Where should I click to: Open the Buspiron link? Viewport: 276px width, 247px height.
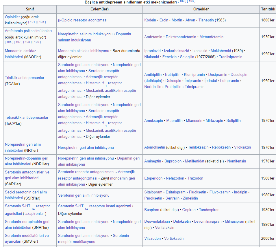coord(152,210)
